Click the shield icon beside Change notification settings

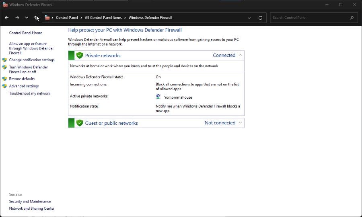coord(4,60)
